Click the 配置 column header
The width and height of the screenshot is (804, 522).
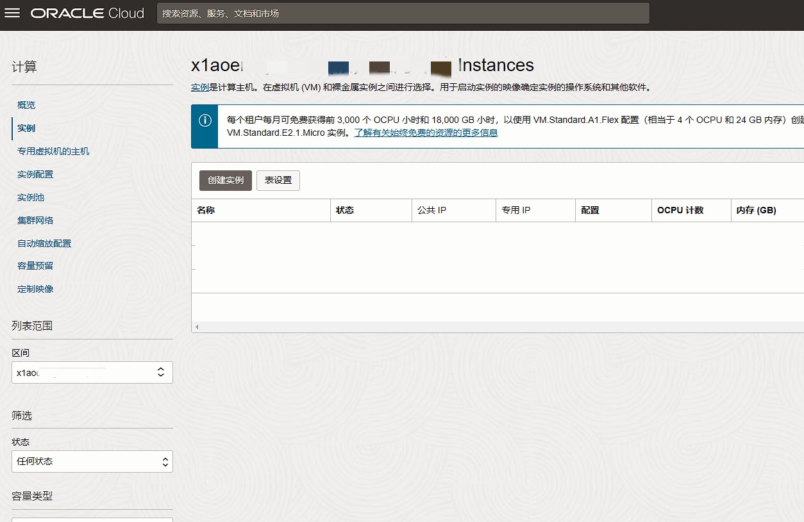pos(614,210)
